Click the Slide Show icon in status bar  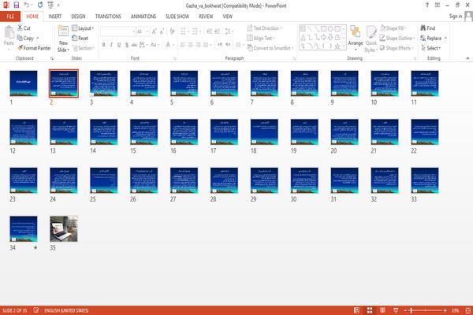[396, 310]
